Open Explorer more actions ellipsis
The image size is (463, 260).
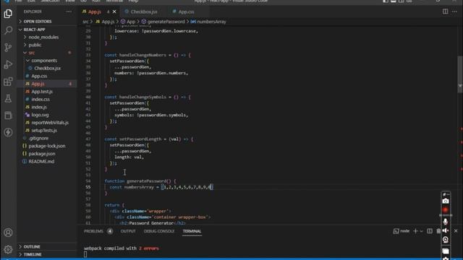tap(69, 12)
